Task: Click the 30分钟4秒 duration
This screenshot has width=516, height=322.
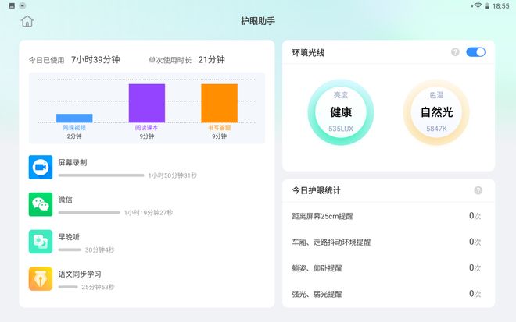Action: 100,250
